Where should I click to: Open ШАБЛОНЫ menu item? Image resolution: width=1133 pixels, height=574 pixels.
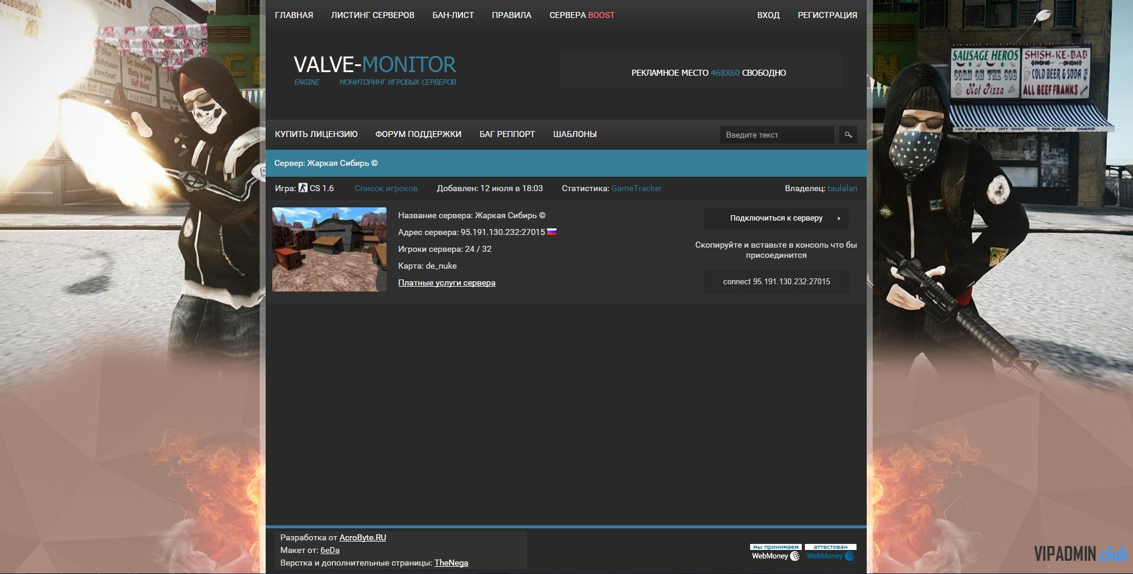coord(575,134)
